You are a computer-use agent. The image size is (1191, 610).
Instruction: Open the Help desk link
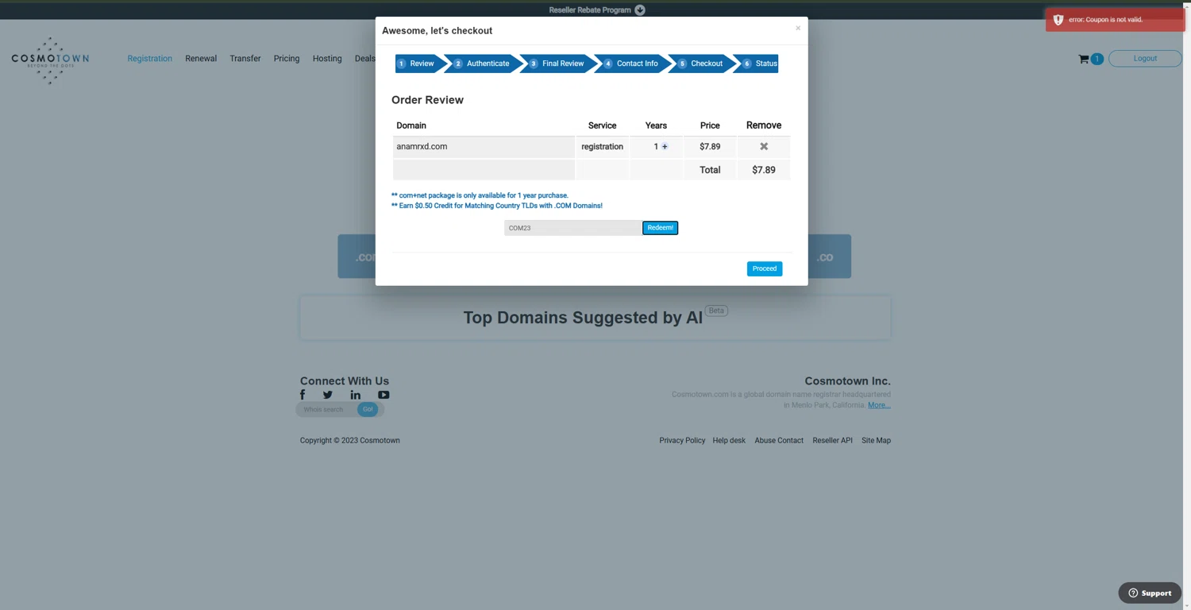pyautogui.click(x=729, y=440)
